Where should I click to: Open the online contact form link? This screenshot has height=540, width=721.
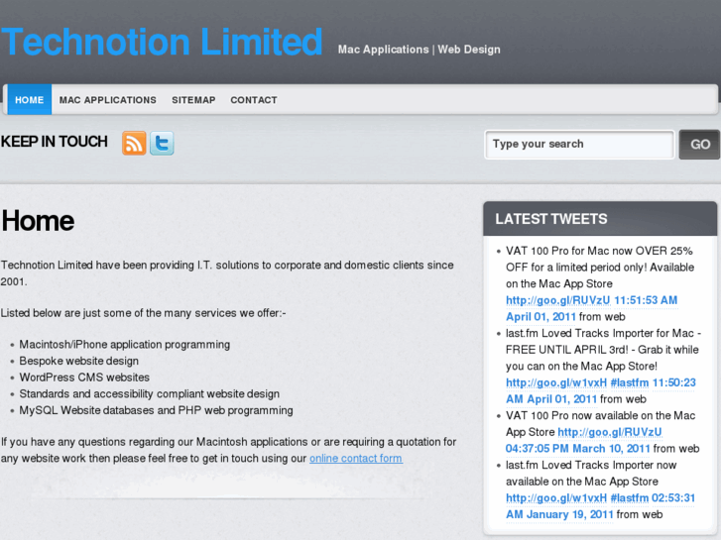coord(356,458)
